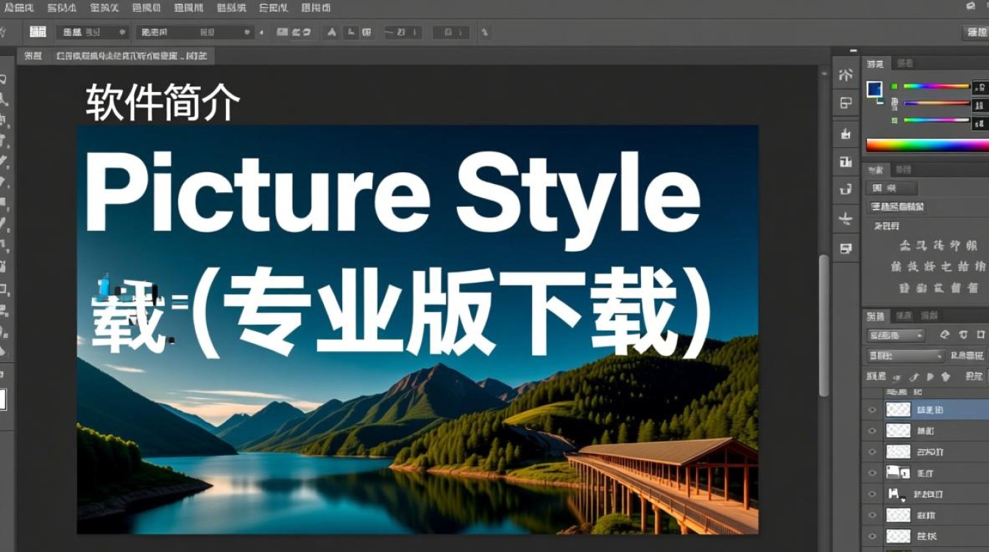This screenshot has width=989, height=552.
Task: Click the active document tab above the canvas
Action: (x=118, y=55)
